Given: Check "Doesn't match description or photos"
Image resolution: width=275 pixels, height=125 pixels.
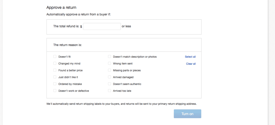Looking at the screenshot, I should tap(110, 57).
